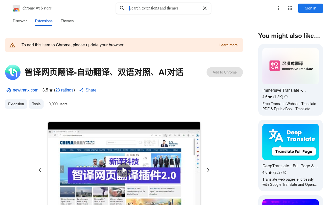Click the Sign in button

coord(311,8)
